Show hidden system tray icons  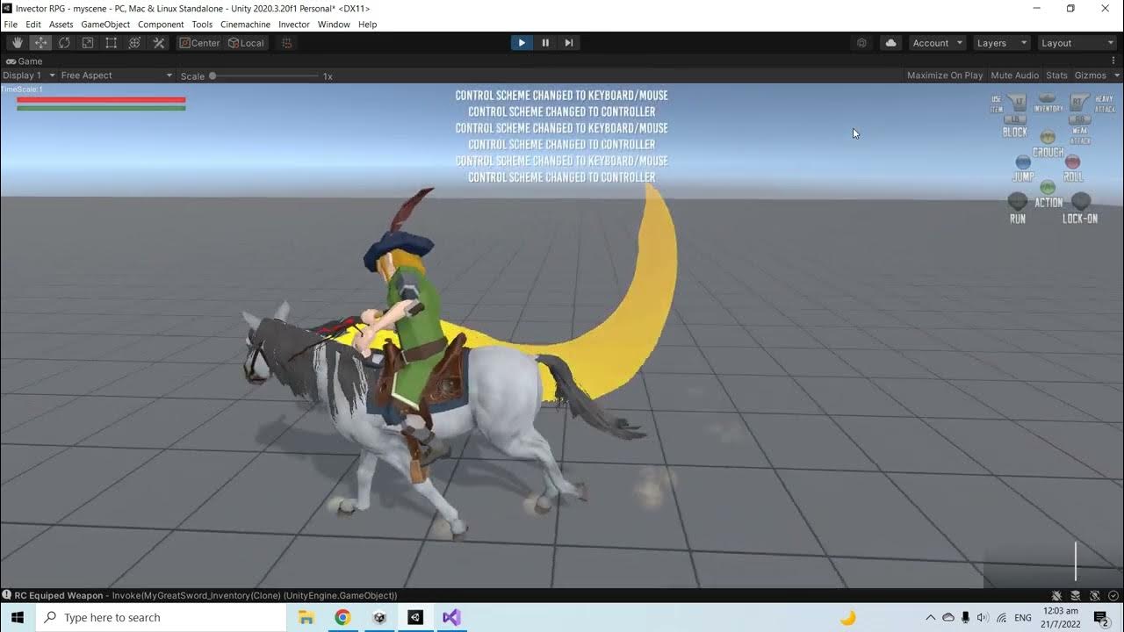[931, 618]
